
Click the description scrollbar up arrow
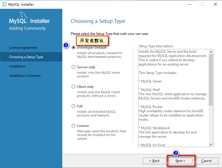(211, 52)
